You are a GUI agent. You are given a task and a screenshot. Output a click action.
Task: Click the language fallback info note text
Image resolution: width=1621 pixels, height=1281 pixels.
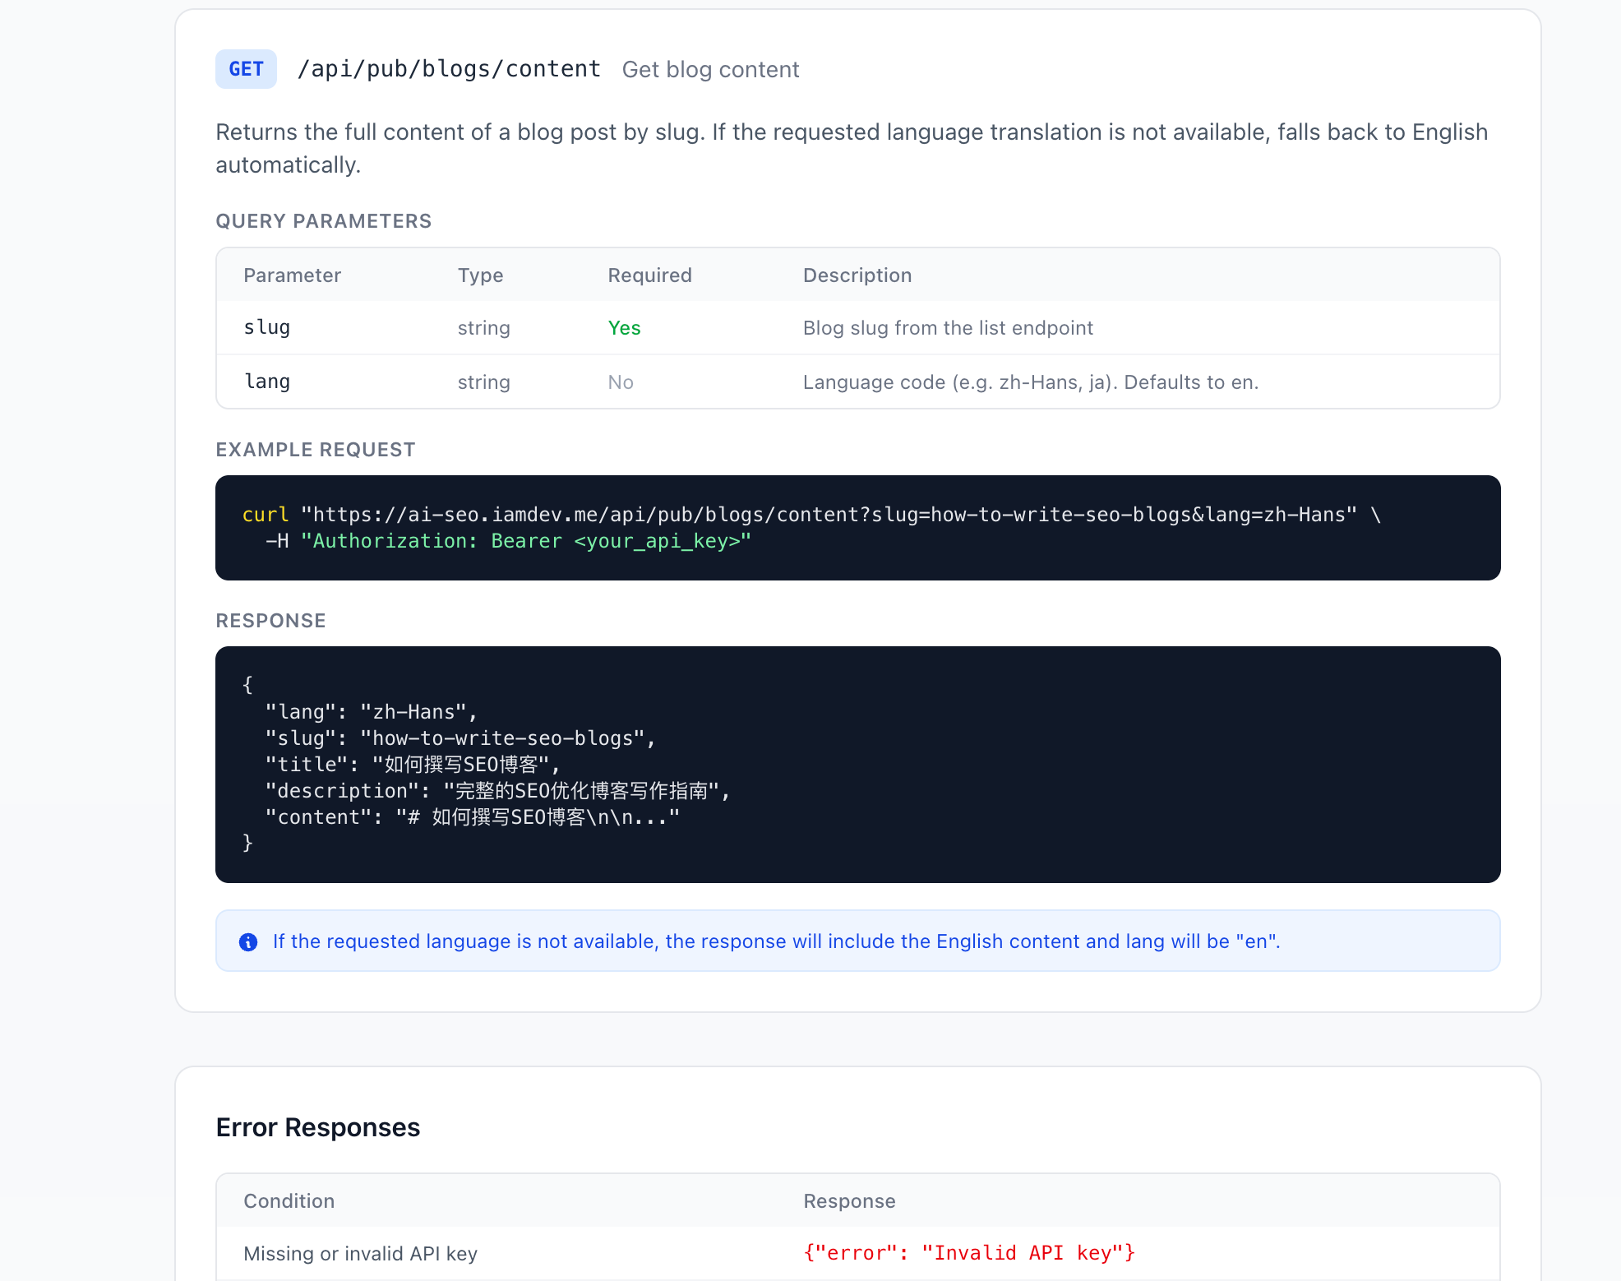776,941
